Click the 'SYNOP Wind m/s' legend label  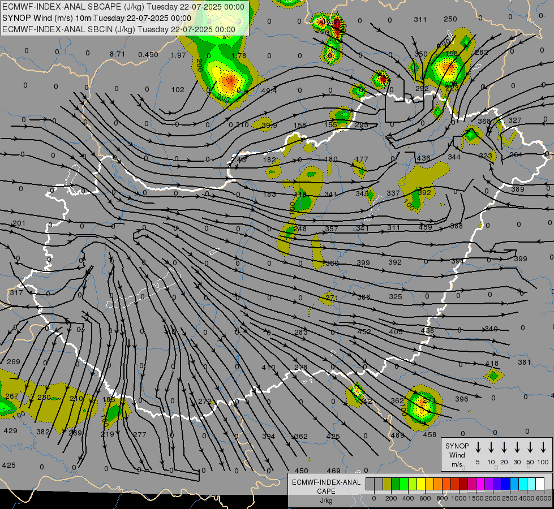457,455
